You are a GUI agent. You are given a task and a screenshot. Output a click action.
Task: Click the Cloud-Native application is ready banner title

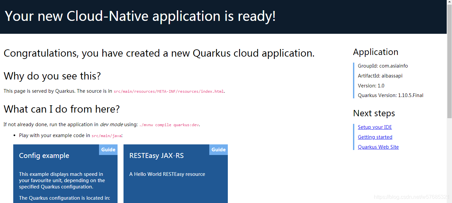coord(140,16)
